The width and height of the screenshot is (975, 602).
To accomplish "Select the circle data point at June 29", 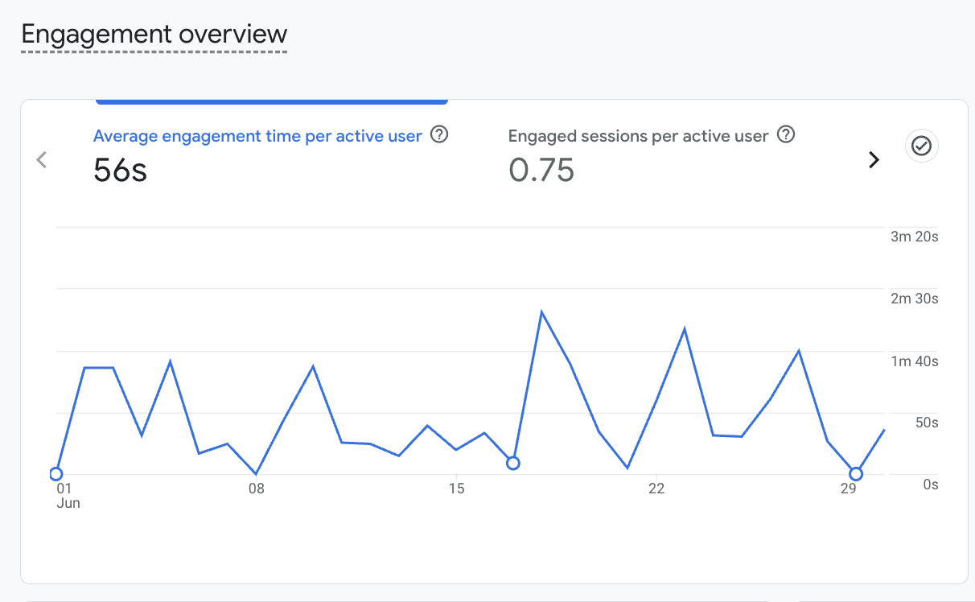I will tap(856, 474).
